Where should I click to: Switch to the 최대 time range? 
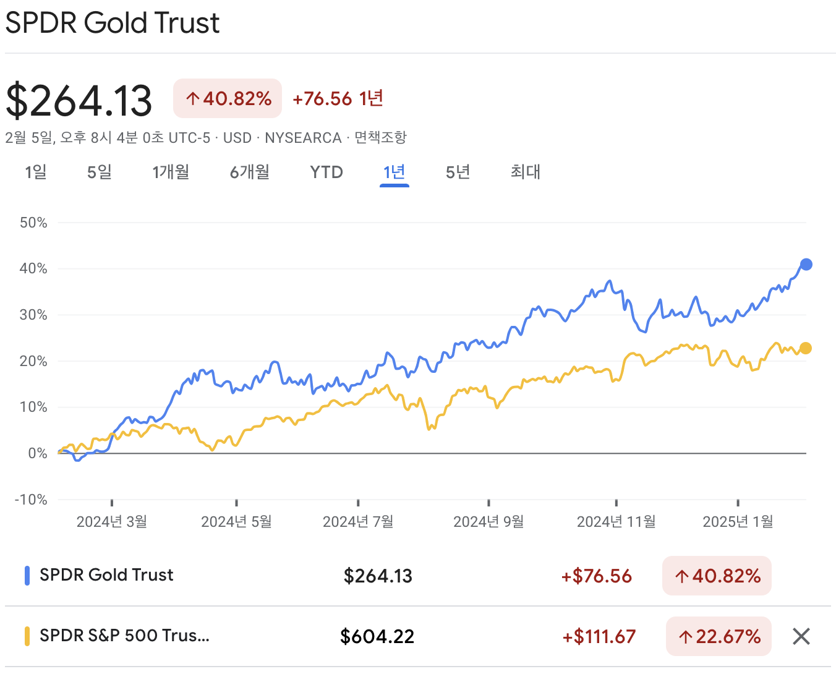point(525,173)
